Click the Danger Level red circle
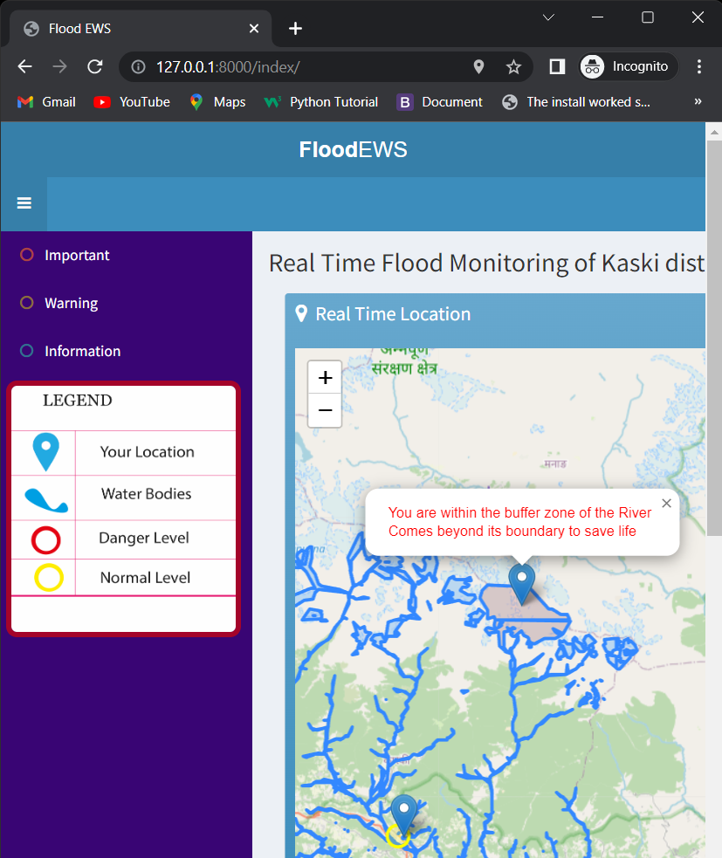 (46, 540)
